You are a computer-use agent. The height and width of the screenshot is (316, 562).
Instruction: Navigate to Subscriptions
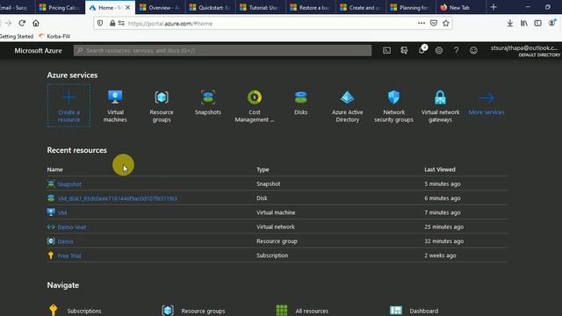point(75,310)
